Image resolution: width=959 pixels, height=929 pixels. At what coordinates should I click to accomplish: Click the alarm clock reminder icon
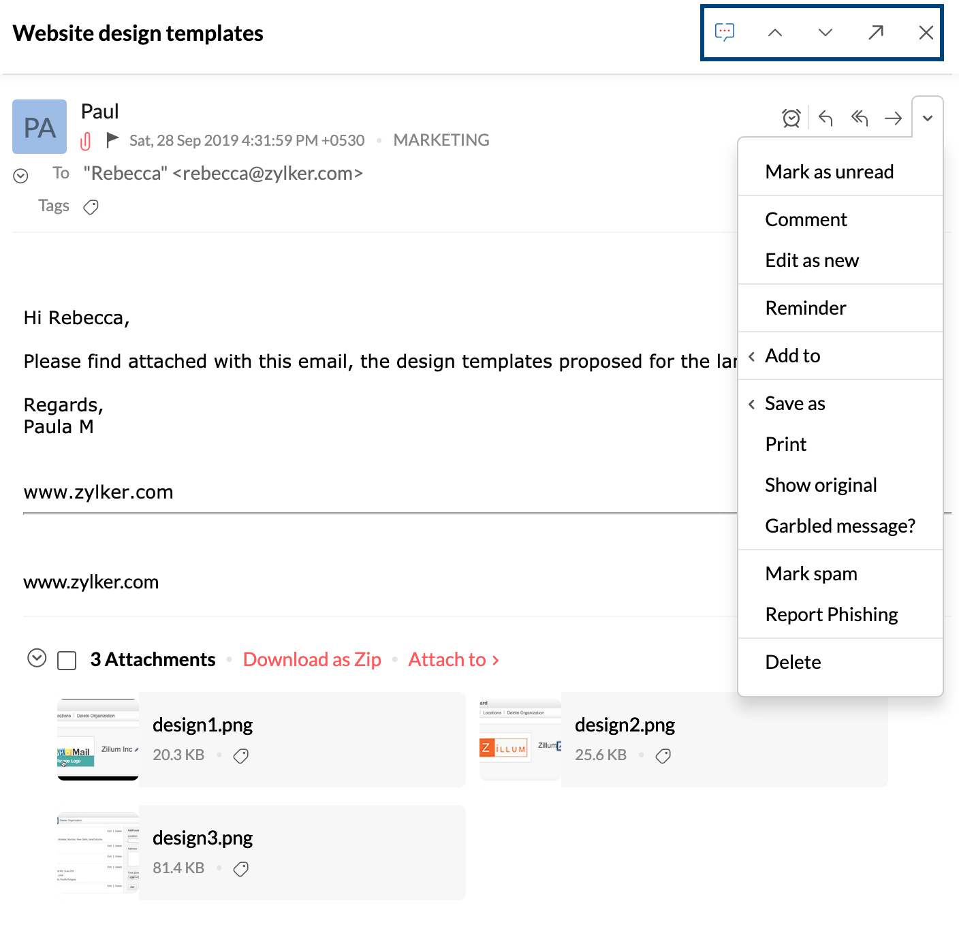click(x=791, y=119)
